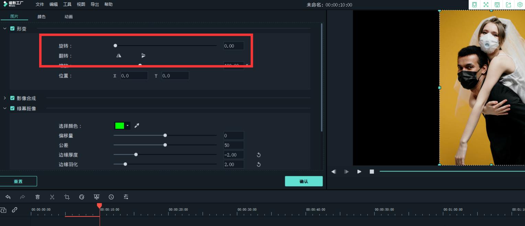The image size is (525, 226).
Task: Click the horizontal flip icon
Action: click(x=119, y=56)
